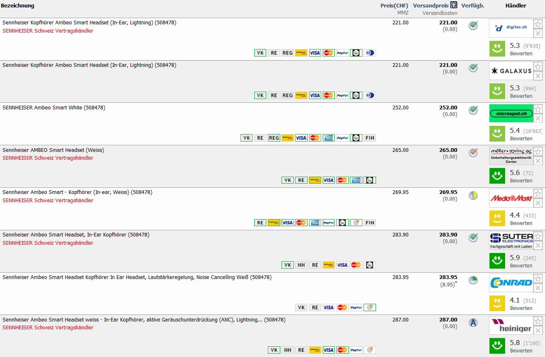Sort by the Preis(CHF) column header
Viewport: 546px width, 357px height.
[x=394, y=5]
